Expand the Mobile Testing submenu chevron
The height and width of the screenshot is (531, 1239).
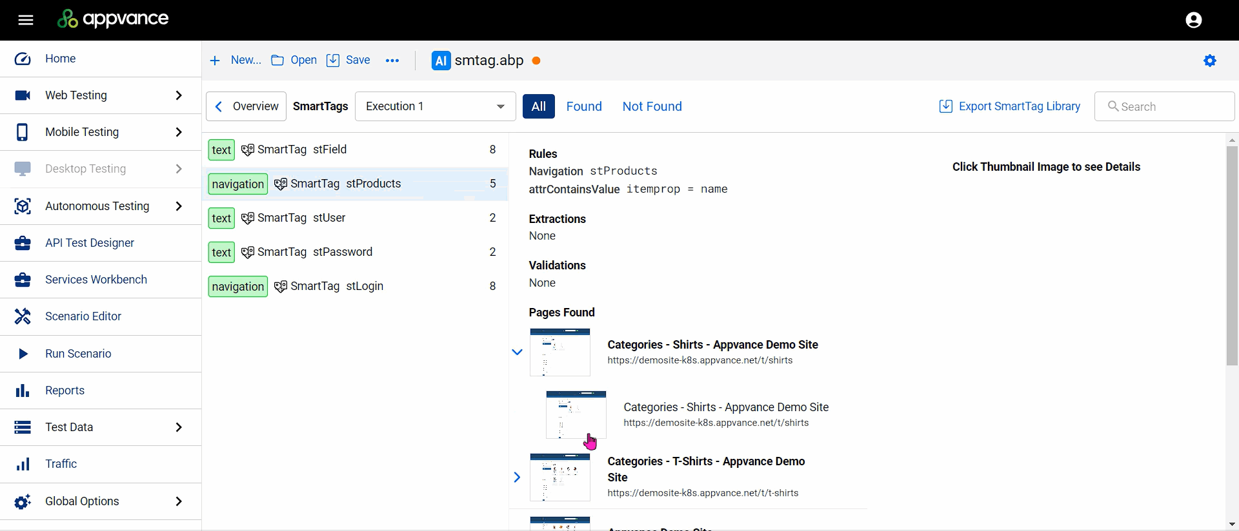tap(179, 132)
